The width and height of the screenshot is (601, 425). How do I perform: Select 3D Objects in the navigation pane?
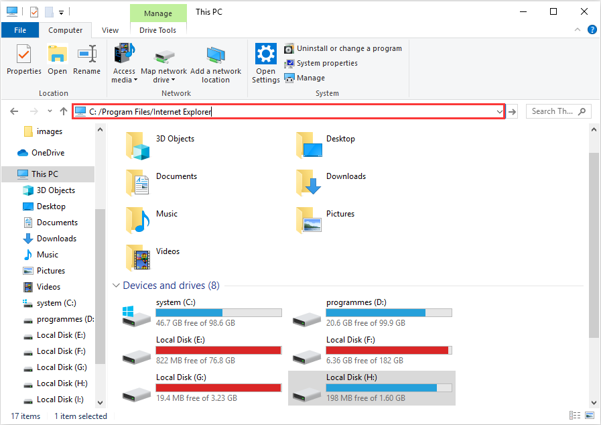coord(48,190)
